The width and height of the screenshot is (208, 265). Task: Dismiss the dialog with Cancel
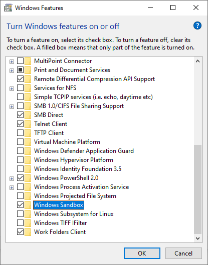click(183, 253)
